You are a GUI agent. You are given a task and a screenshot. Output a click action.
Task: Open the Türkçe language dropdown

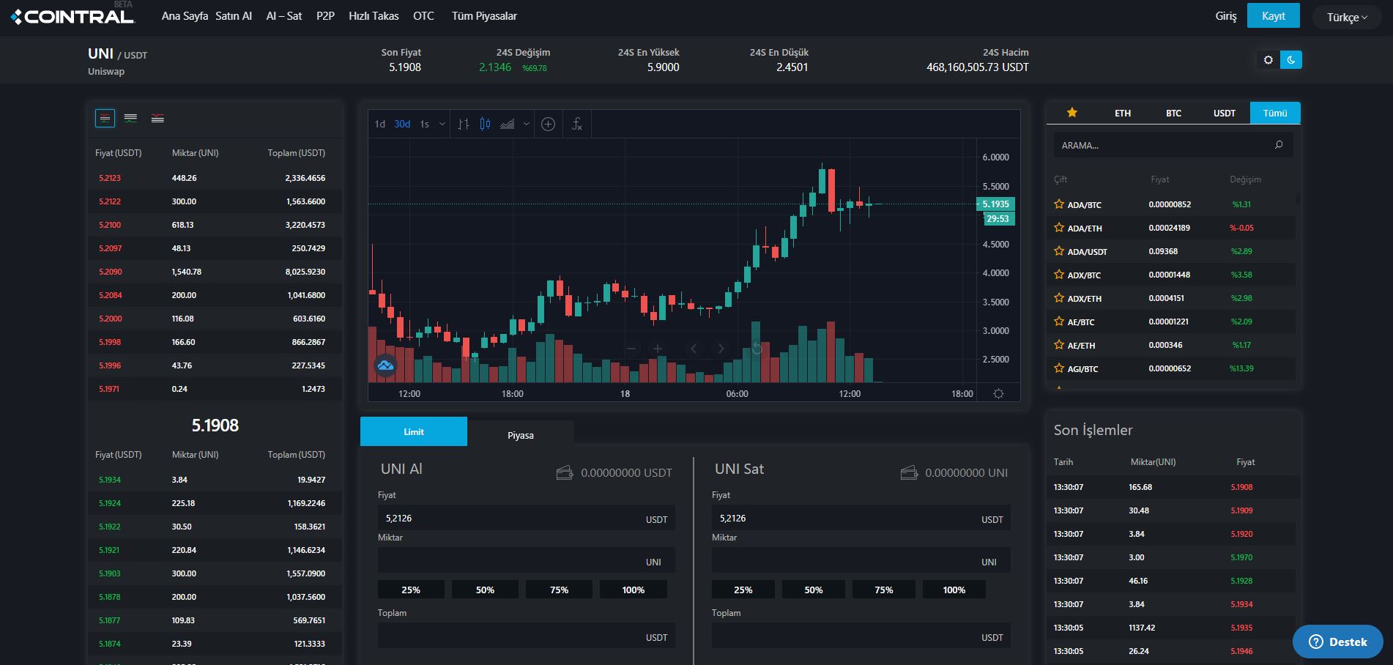click(x=1347, y=17)
